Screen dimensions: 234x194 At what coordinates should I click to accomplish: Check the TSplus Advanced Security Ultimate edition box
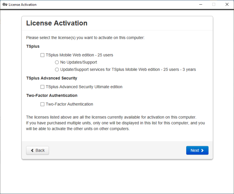[42, 87]
